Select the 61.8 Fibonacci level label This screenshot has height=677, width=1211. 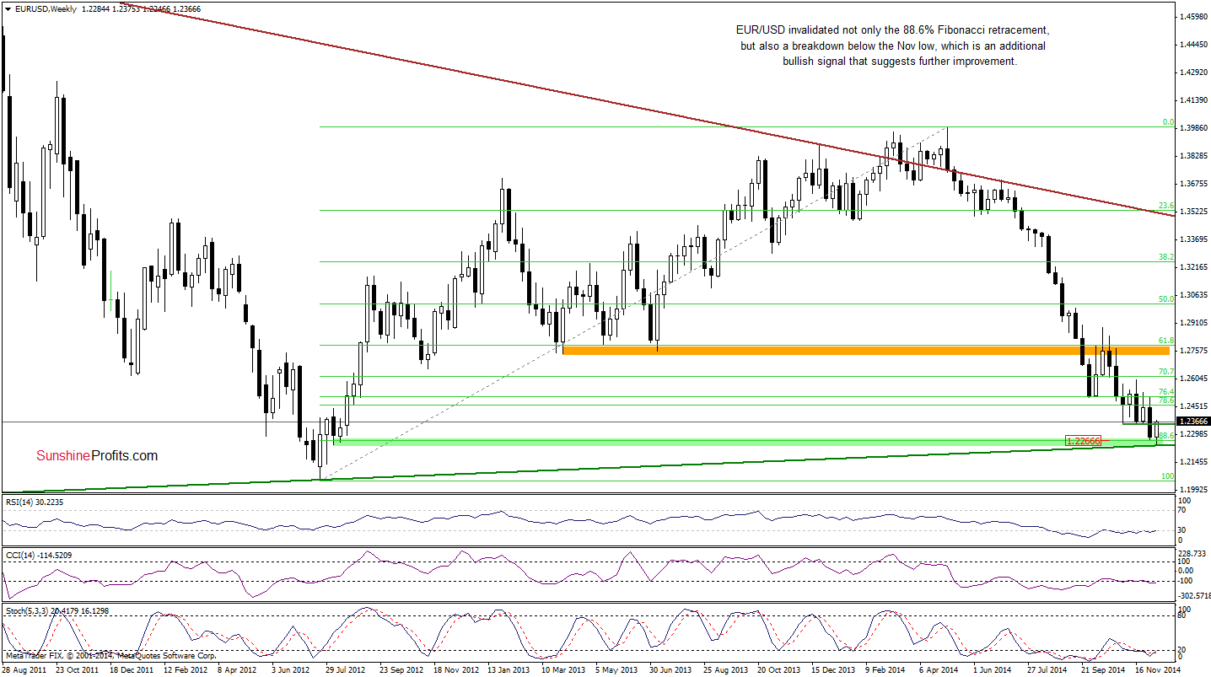click(1166, 340)
